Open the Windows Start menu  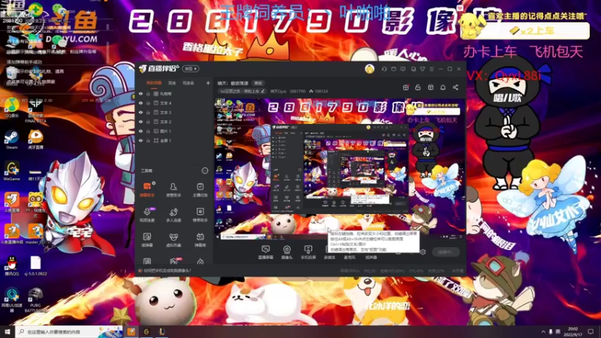click(x=8, y=332)
